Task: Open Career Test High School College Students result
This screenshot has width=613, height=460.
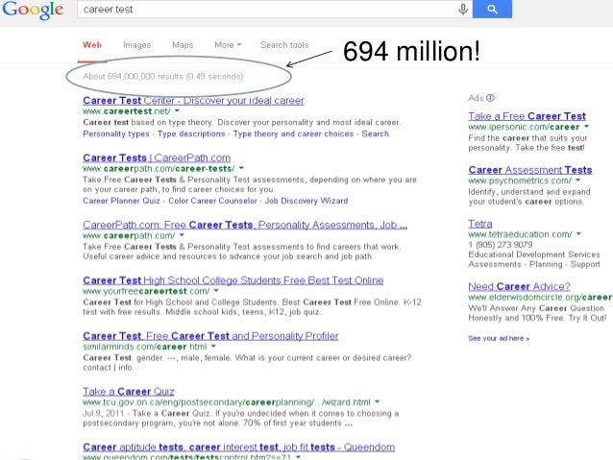Action: click(233, 280)
